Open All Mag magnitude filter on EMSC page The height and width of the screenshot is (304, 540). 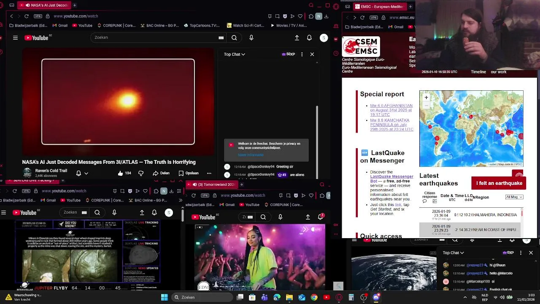click(514, 197)
